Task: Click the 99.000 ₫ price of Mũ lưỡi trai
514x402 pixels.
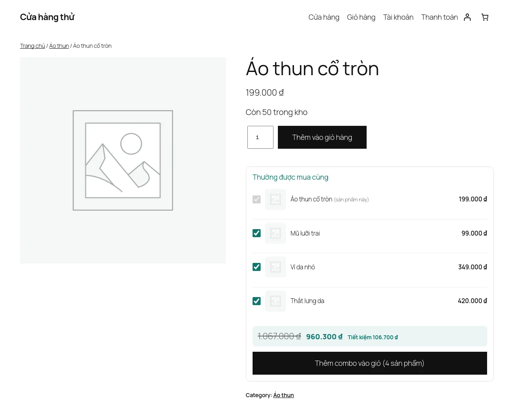Action: (x=474, y=233)
